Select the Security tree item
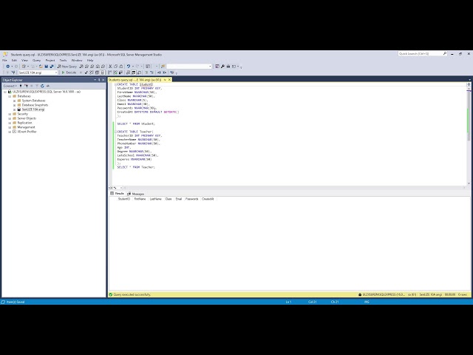This screenshot has width=473, height=355. coord(22,114)
